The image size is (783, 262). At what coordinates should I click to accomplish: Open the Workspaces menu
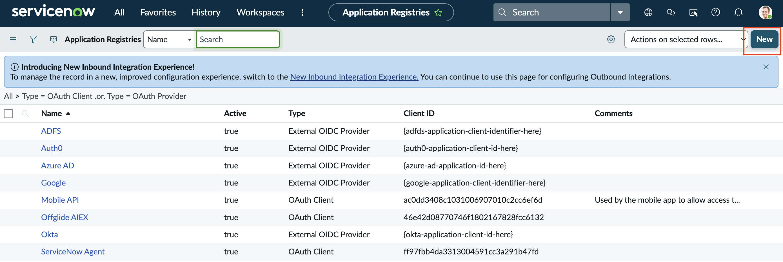261,12
